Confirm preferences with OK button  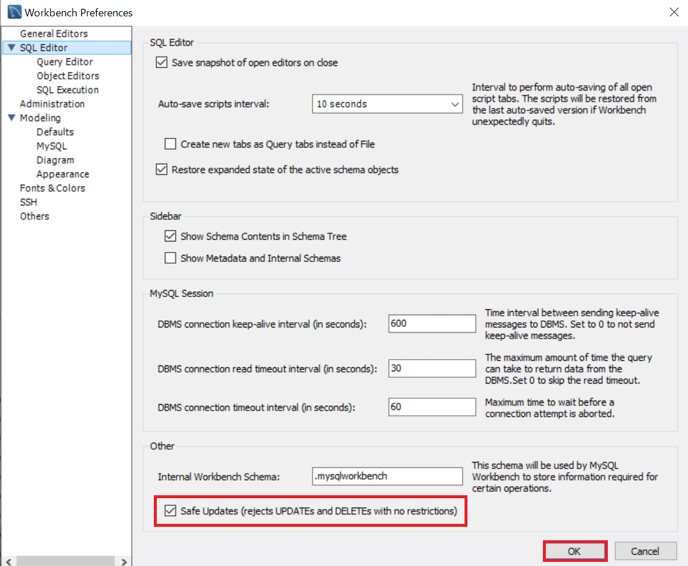(575, 551)
